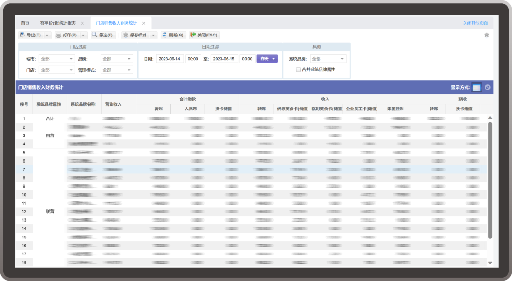Click the 集团挂账 column header
The height and width of the screenshot is (281, 512).
pos(394,109)
